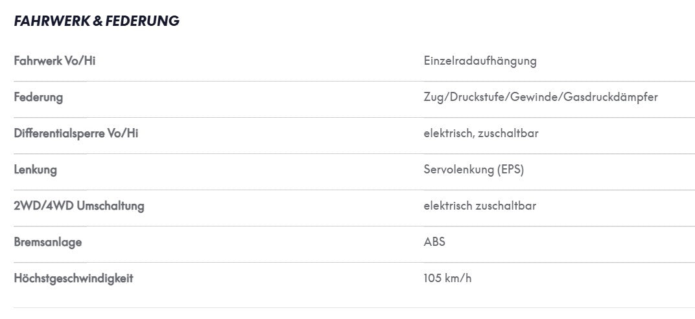This screenshot has width=695, height=319.
Task: Select the Lenkung row label
Action: point(36,170)
